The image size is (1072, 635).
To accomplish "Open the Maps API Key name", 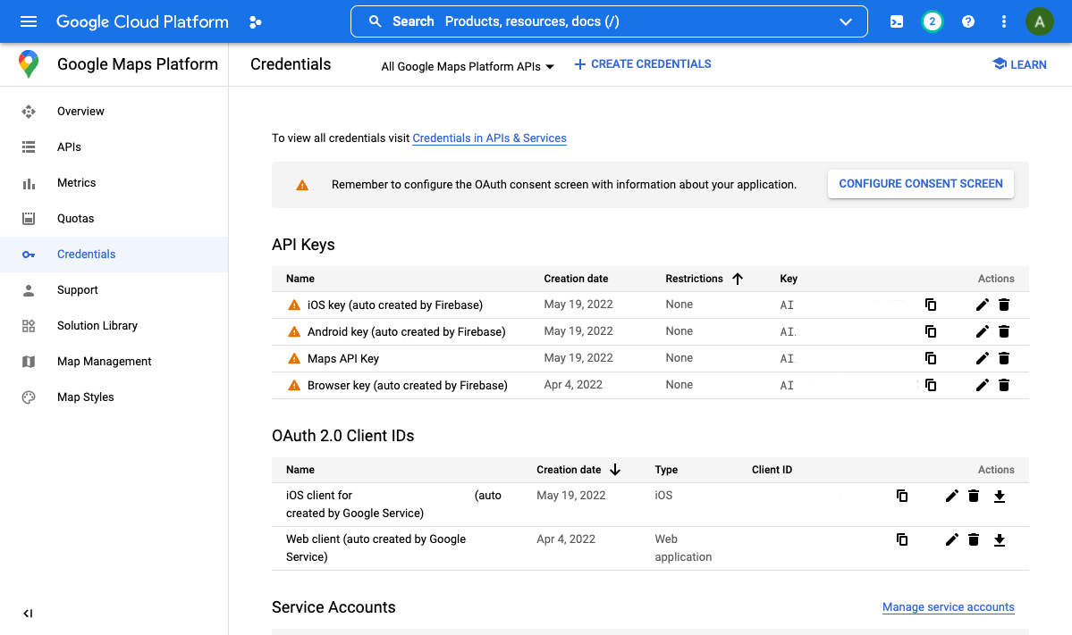I will [343, 358].
